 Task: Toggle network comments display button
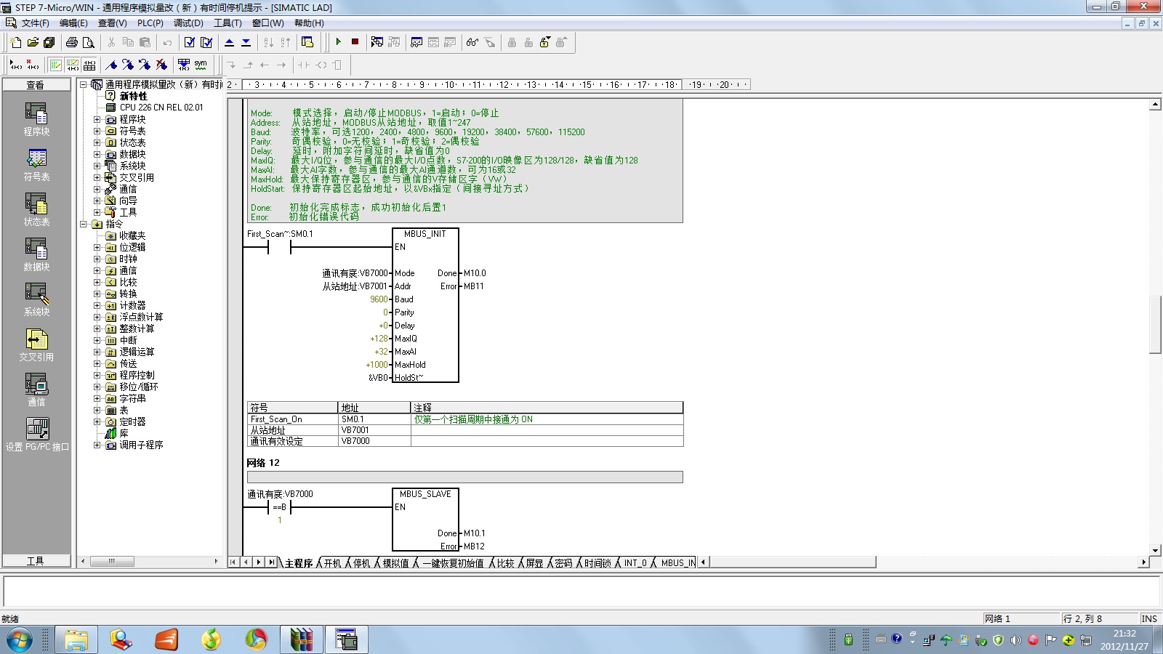[x=73, y=65]
